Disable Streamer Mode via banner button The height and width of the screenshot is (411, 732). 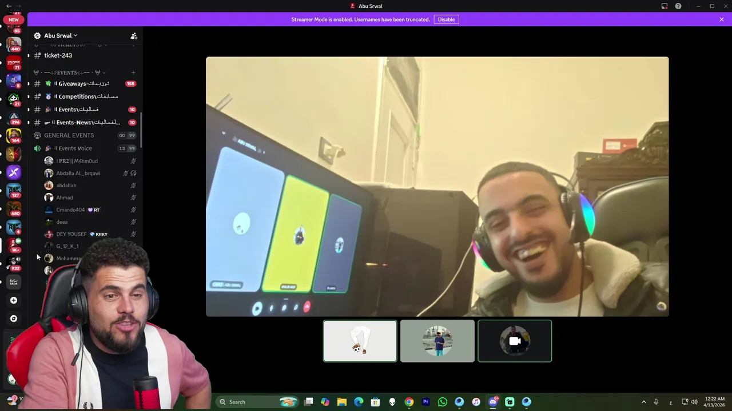tap(446, 19)
